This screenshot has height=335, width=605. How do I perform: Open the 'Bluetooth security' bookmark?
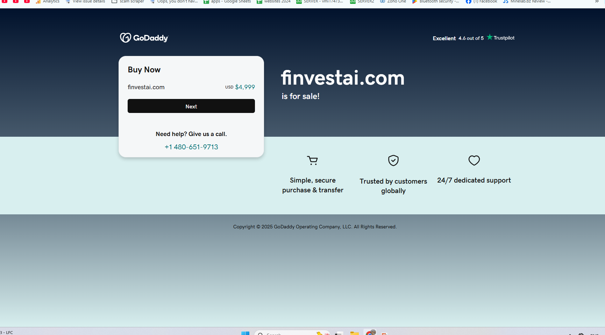(436, 2)
